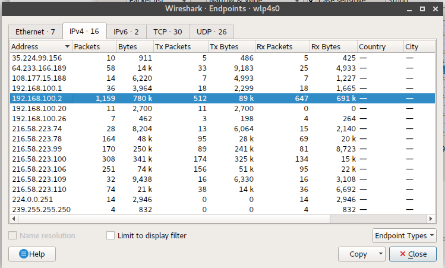Sort endpoints by Packets column header
Viewport: 445px width, 268px height.
tap(87, 47)
